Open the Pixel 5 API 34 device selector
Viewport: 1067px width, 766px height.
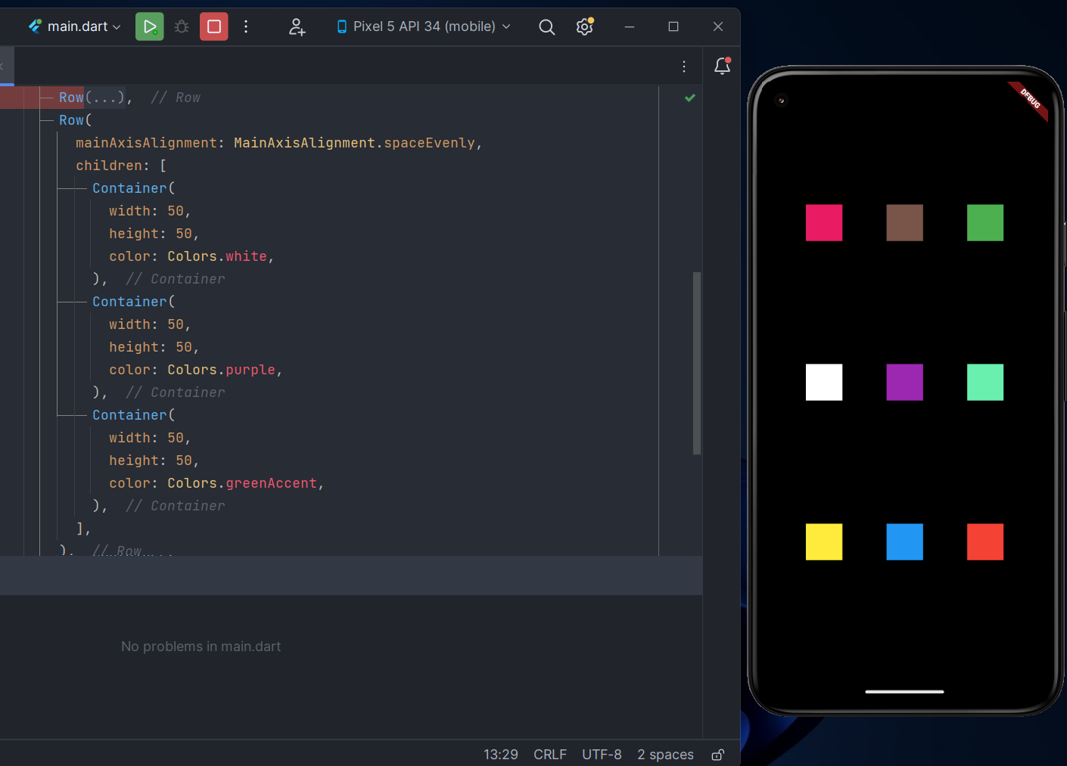coord(424,26)
